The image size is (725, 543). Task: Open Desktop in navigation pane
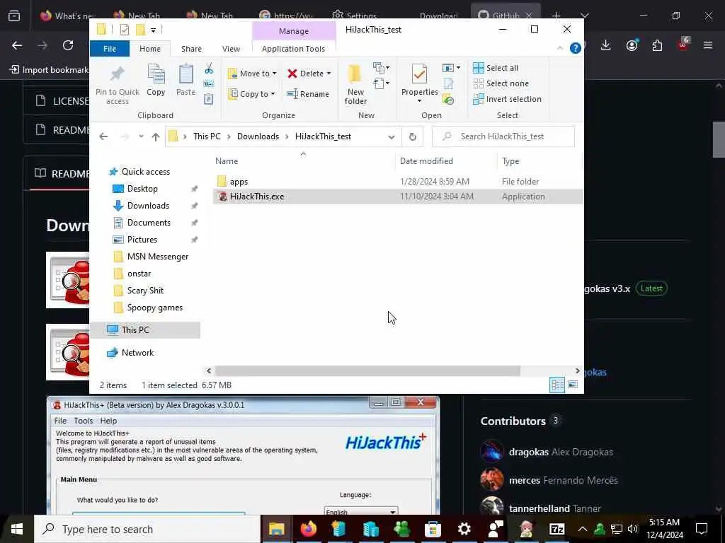point(142,189)
